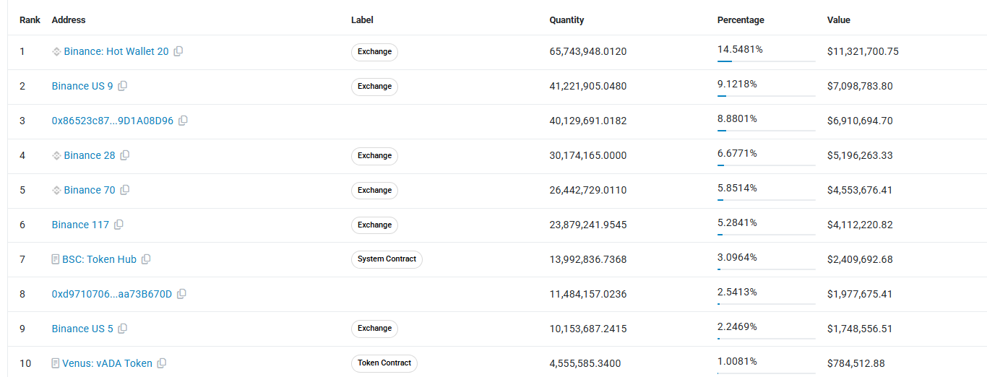This screenshot has width=987, height=377.
Task: Click the Value column header
Action: (x=839, y=20)
